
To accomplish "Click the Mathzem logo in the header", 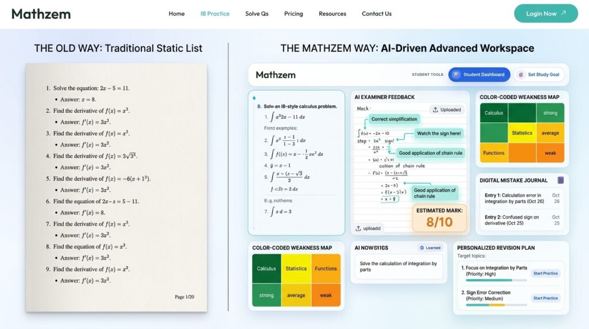I will [x=41, y=14].
